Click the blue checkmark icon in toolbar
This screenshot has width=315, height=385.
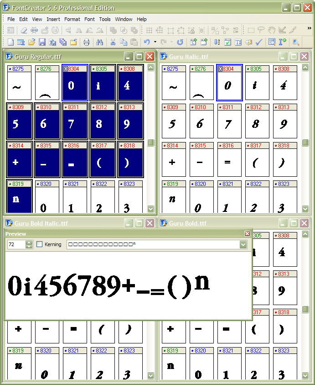pos(259,42)
